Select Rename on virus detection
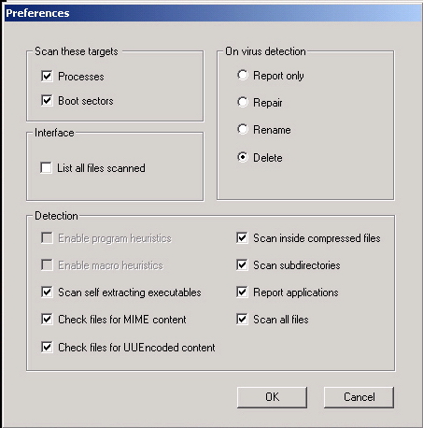 (x=243, y=129)
